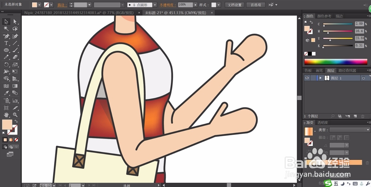
Task: Click the 描边 link in control bar
Action: pos(62,5)
